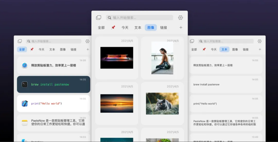The image size is (278, 142).
Task: Click the Notes icon on the PasteNow description item
Action: tap(25, 123)
